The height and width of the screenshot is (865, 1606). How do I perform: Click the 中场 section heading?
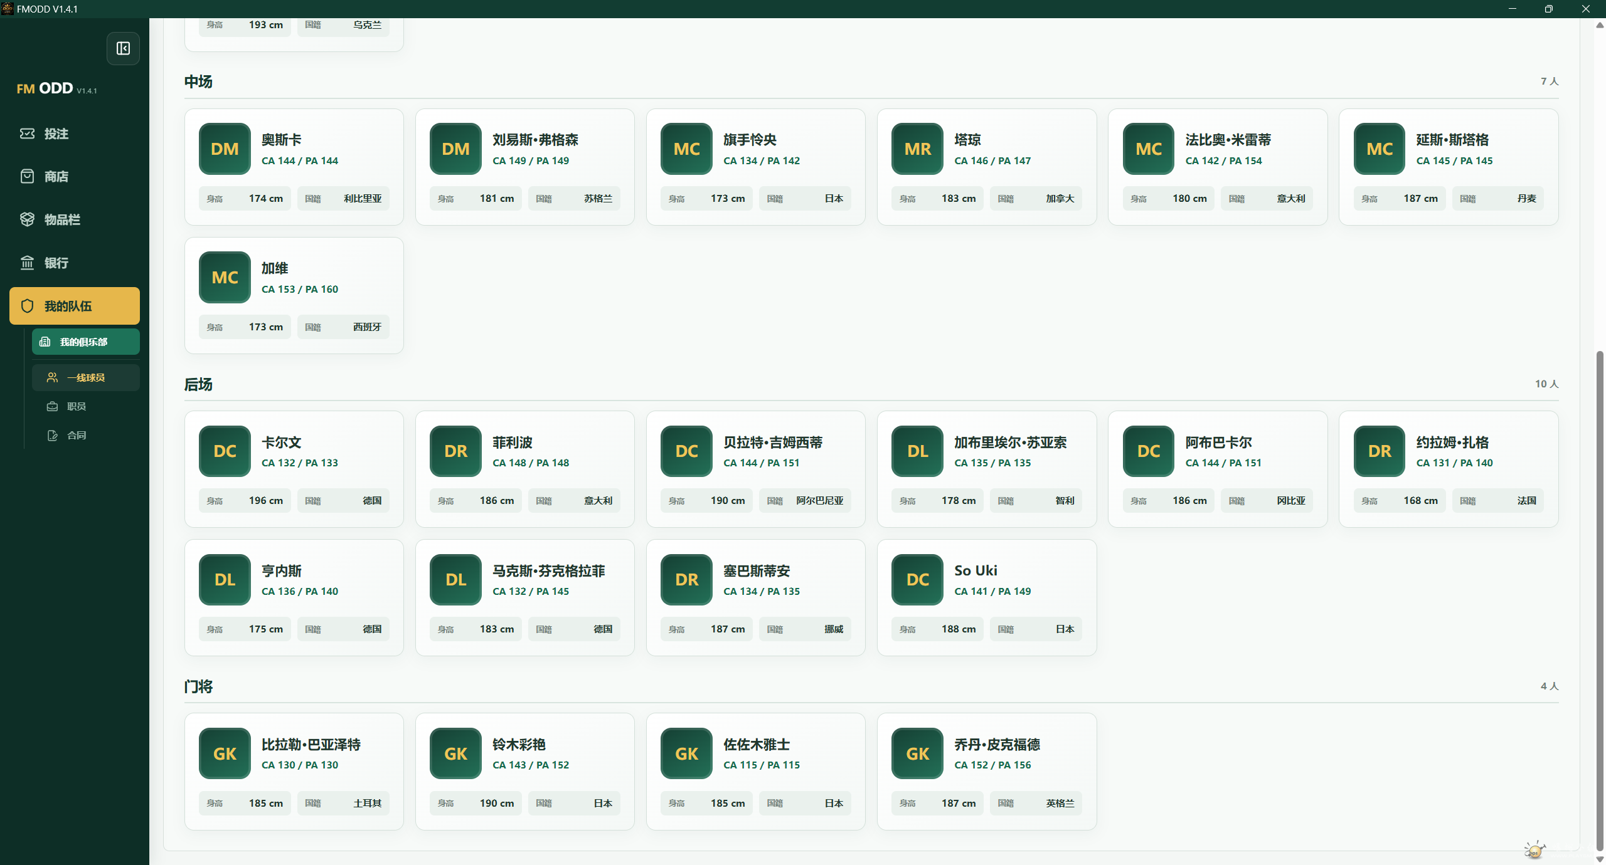[x=198, y=81]
